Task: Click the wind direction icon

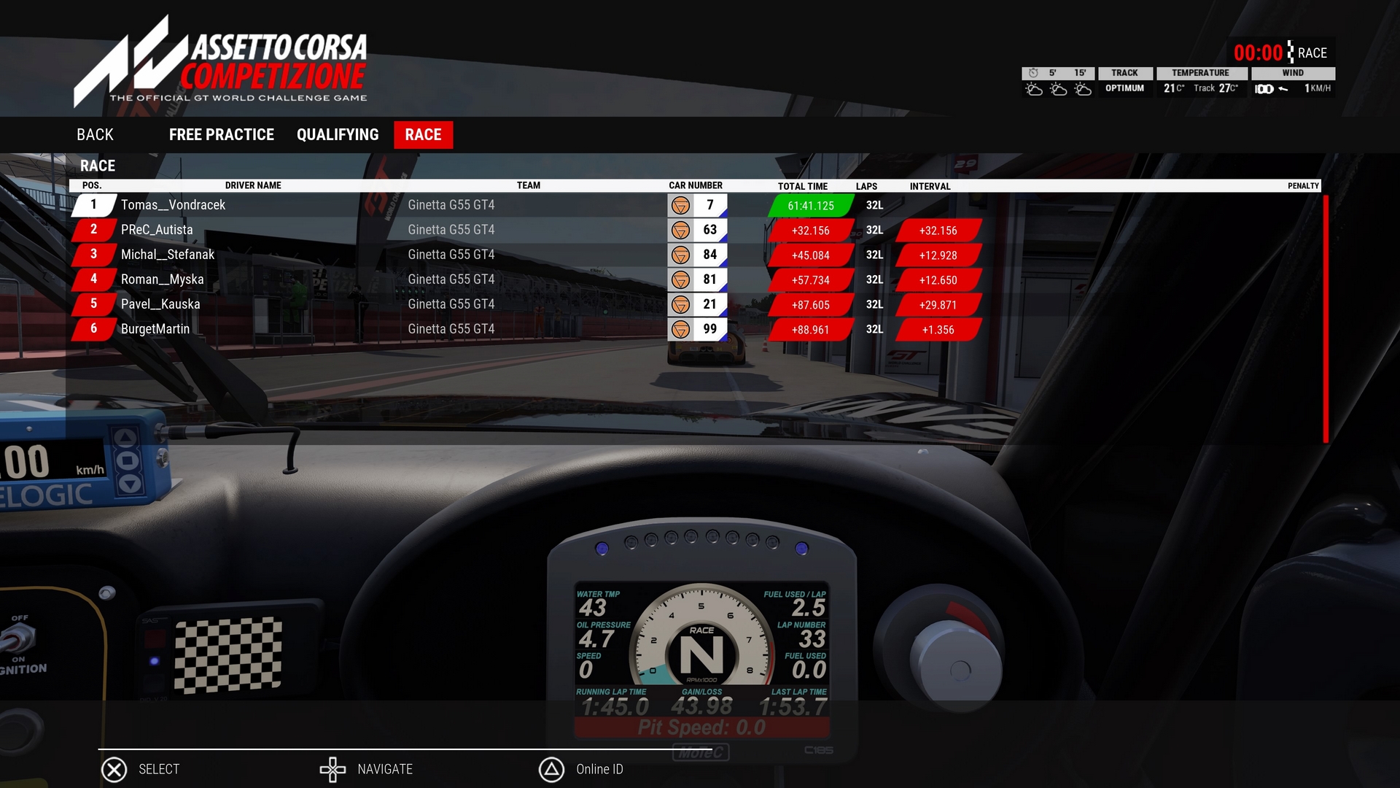Action: tap(1283, 89)
